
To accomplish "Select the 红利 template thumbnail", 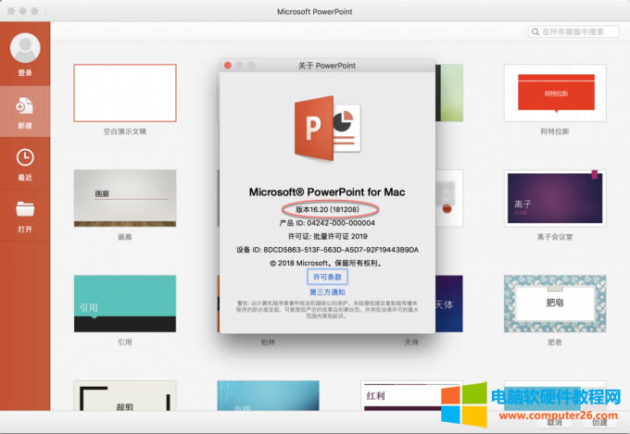I will (x=389, y=396).
